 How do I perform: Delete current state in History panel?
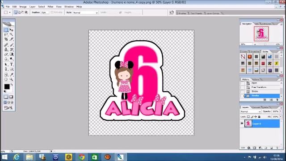277,100
